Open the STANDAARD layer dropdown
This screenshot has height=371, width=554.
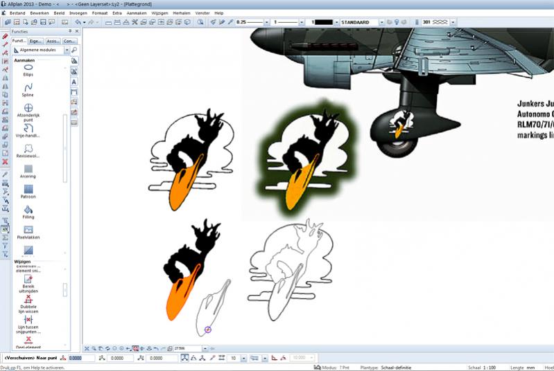[381, 22]
